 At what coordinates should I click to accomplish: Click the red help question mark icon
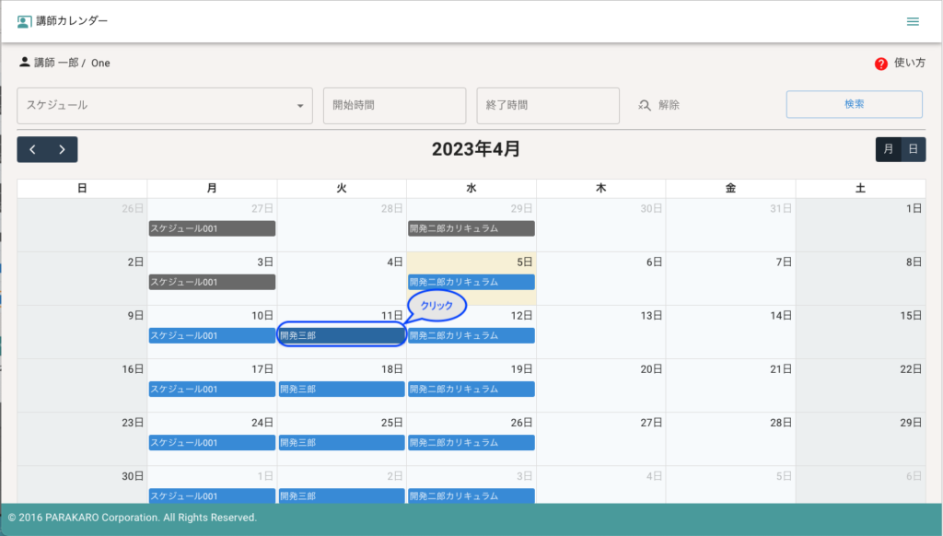point(880,64)
